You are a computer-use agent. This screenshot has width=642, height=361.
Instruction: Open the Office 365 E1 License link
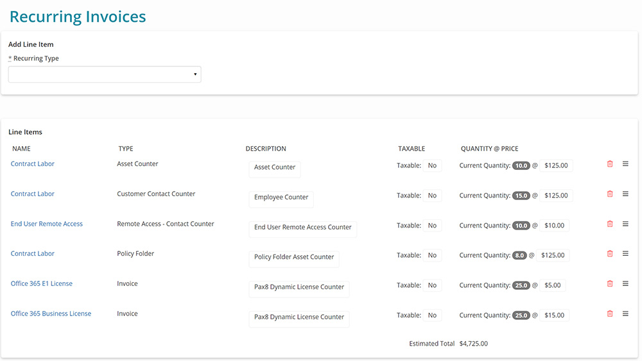click(x=42, y=283)
